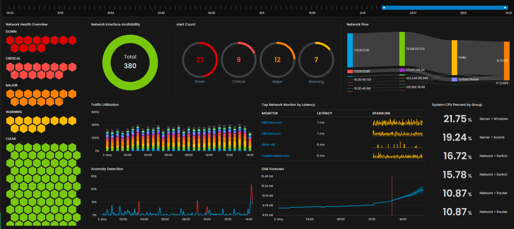Select the 172.16.11.131 blue node in Network Flow

coord(350,50)
